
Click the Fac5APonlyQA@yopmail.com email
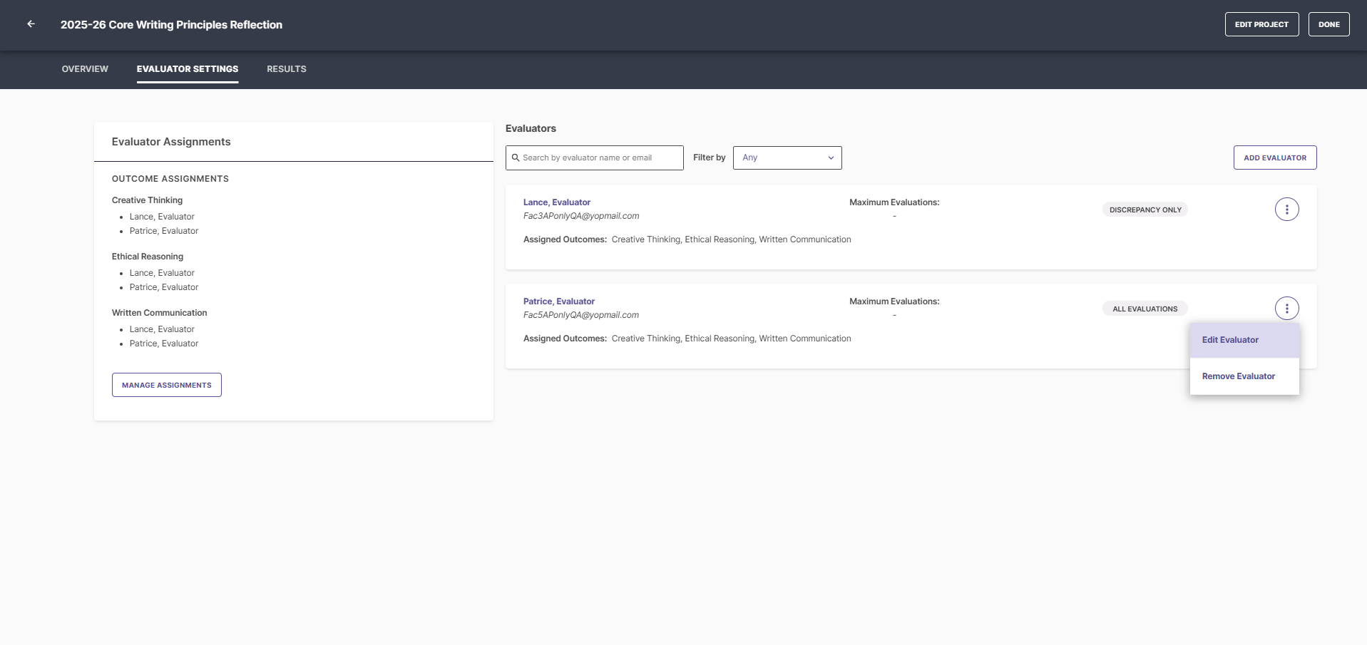581,315
